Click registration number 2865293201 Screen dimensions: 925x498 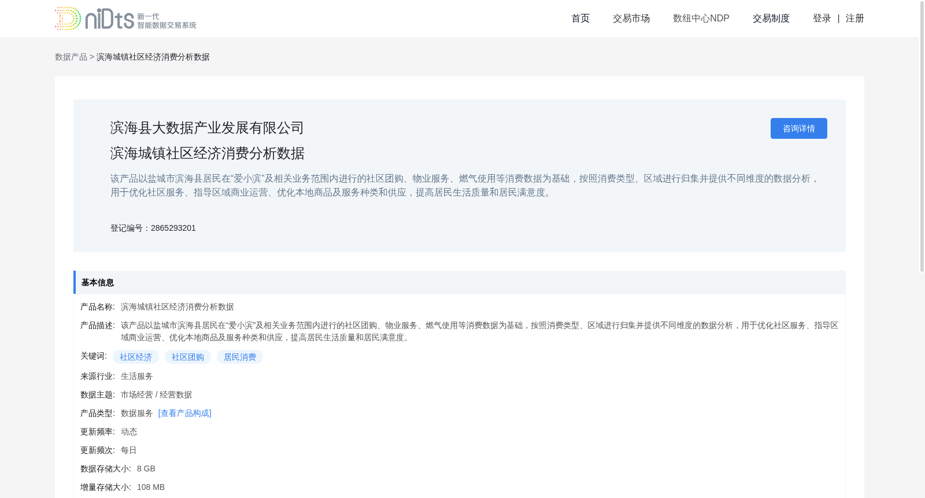coord(173,228)
